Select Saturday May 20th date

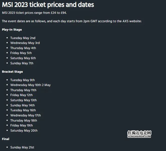coord(24,131)
